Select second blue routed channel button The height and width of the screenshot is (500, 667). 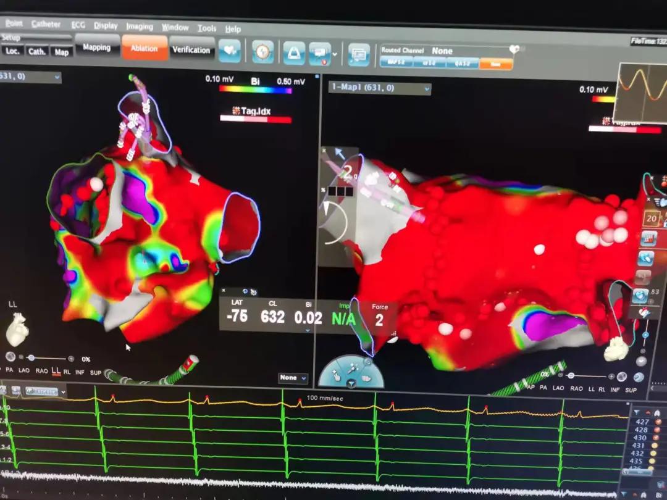tap(429, 62)
